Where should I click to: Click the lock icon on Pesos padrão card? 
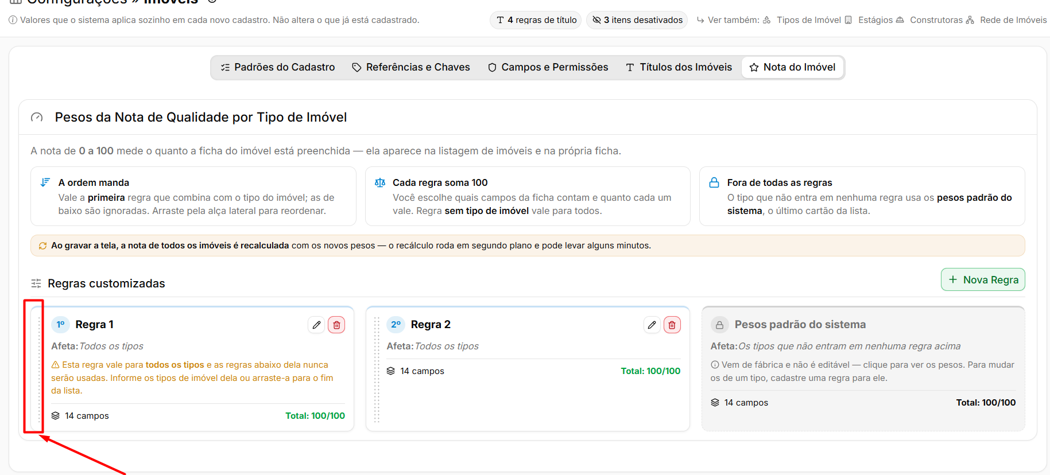pos(719,325)
